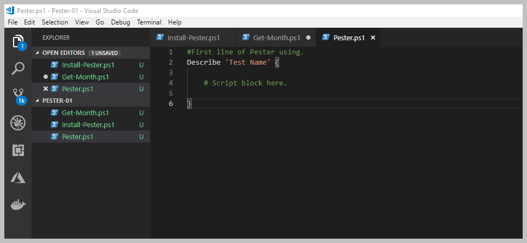Switch to the Get-Month.ps1 tab
This screenshot has width=527, height=243.
coord(276,38)
